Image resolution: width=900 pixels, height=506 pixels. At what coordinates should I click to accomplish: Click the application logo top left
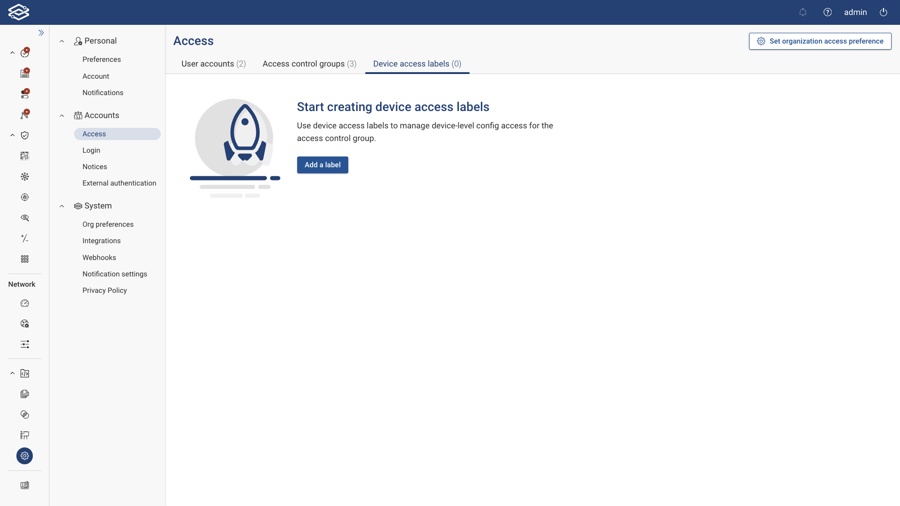click(x=19, y=12)
